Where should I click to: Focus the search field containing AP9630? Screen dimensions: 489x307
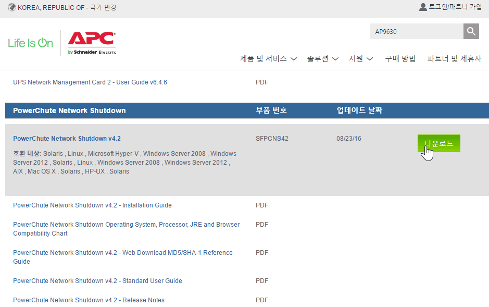(x=416, y=31)
